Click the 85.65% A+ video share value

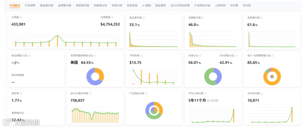(254, 63)
